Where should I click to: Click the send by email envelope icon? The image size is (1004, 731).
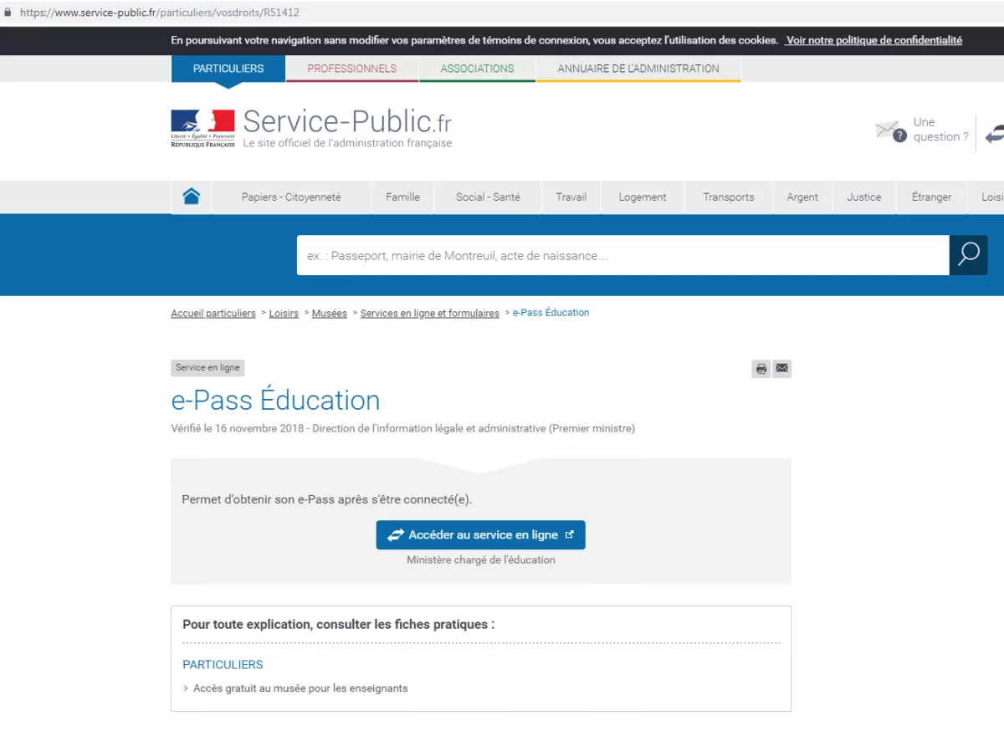[x=781, y=368]
